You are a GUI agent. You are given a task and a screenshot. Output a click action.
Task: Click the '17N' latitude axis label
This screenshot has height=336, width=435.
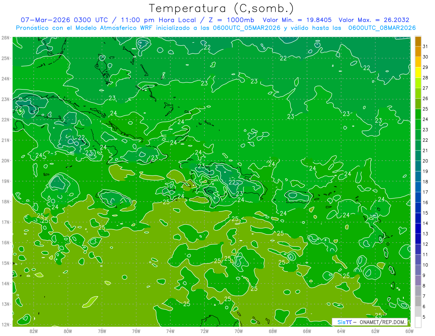click(x=5, y=222)
